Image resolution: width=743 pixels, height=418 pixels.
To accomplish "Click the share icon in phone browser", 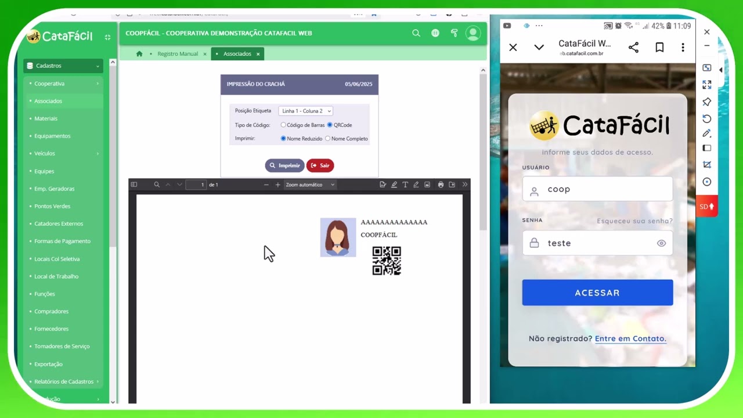I will [633, 48].
